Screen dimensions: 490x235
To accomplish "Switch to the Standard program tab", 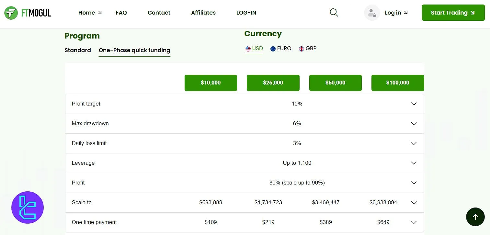I will 78,50.
